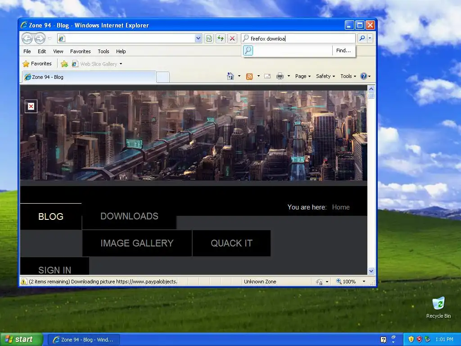
Task: Open the IMAGE GALLERY navigation link
Action: [x=137, y=243]
